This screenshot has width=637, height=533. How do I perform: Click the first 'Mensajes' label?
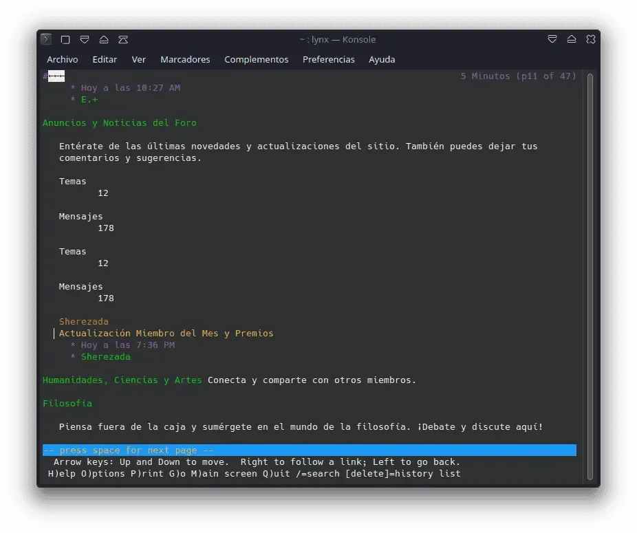pos(80,217)
